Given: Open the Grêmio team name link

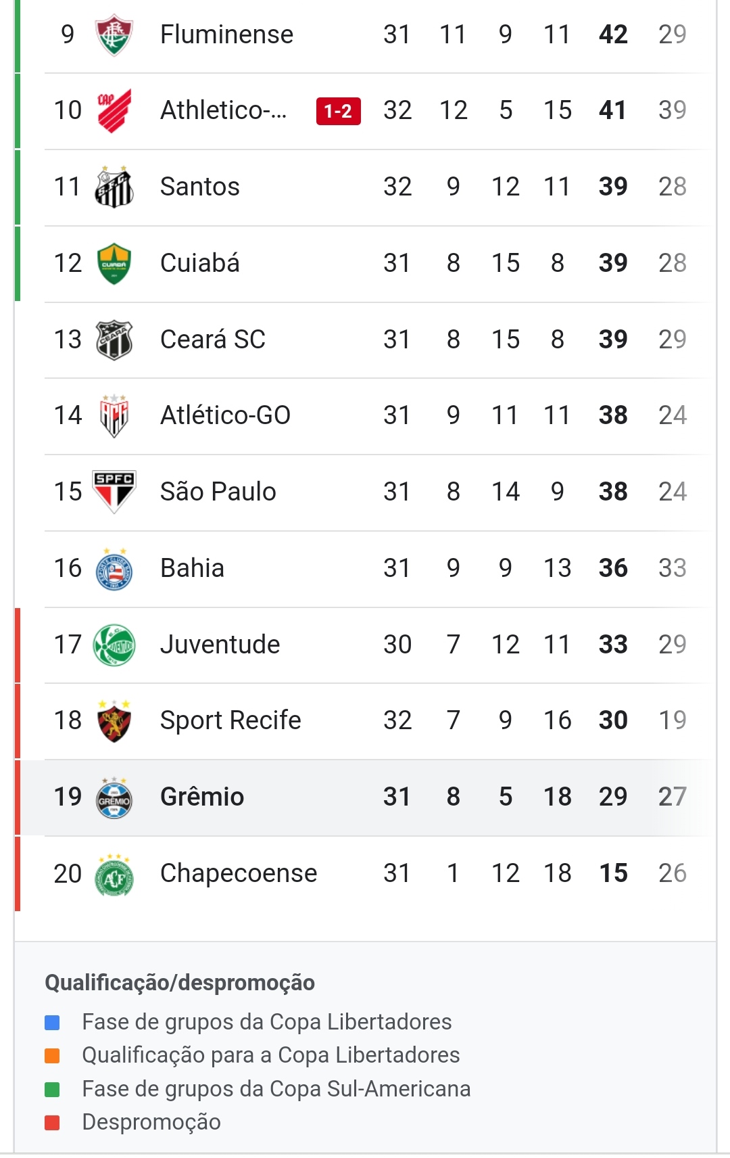Looking at the screenshot, I should [x=202, y=797].
